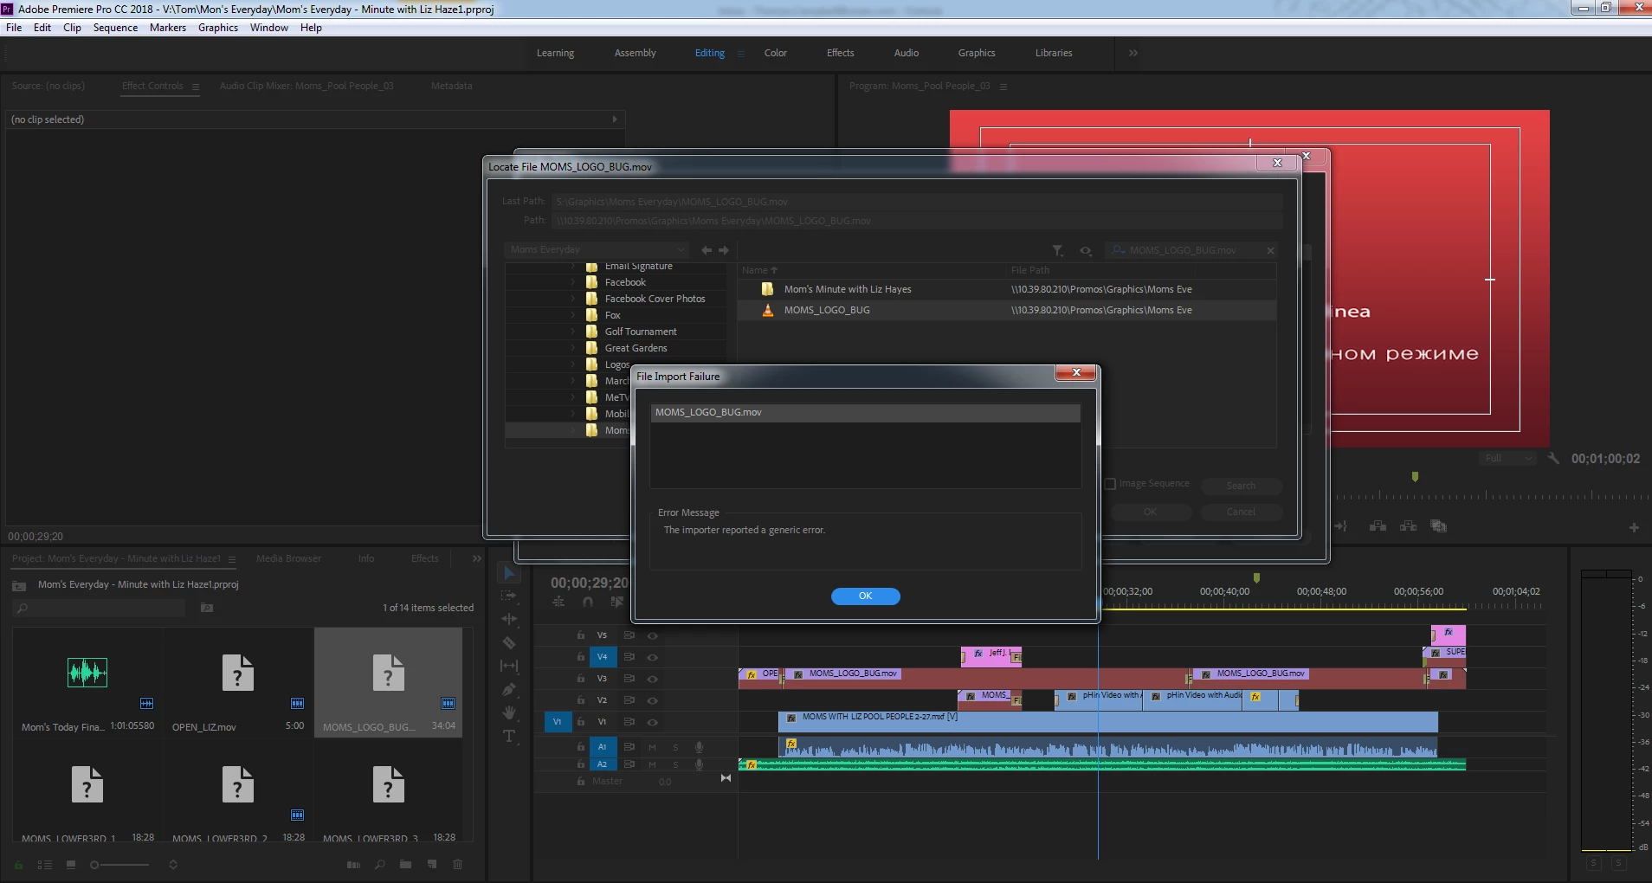Click the Project panel up-folder icon
This screenshot has width=1652, height=883.
[18, 585]
